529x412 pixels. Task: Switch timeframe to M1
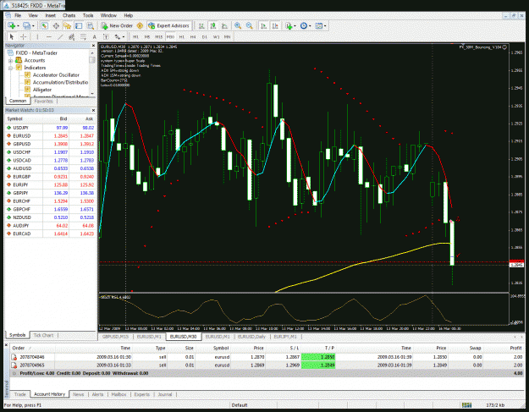coord(135,36)
